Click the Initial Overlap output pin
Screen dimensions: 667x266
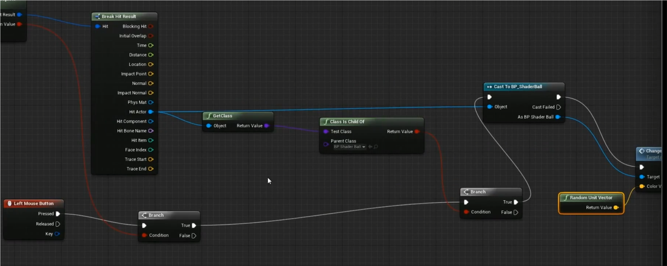(x=151, y=36)
